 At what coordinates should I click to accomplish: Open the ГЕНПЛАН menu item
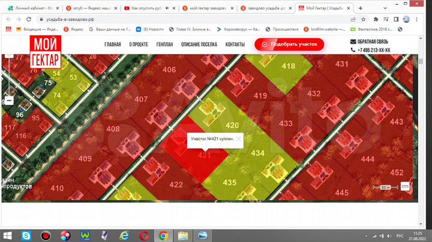click(164, 44)
